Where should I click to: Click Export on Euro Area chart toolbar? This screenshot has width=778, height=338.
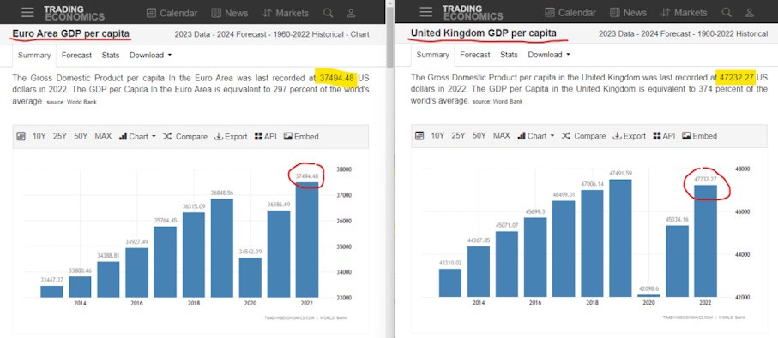tap(231, 137)
